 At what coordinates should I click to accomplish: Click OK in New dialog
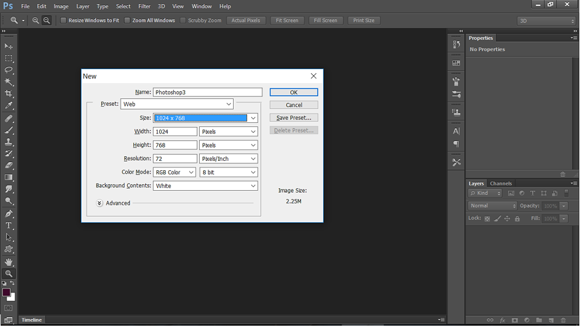pyautogui.click(x=294, y=92)
